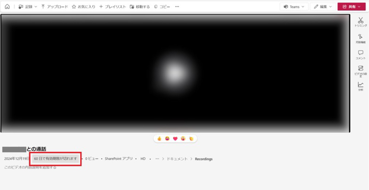Click the SharePoint アプリ source text
This screenshot has width=369, height=190.
pos(119,159)
